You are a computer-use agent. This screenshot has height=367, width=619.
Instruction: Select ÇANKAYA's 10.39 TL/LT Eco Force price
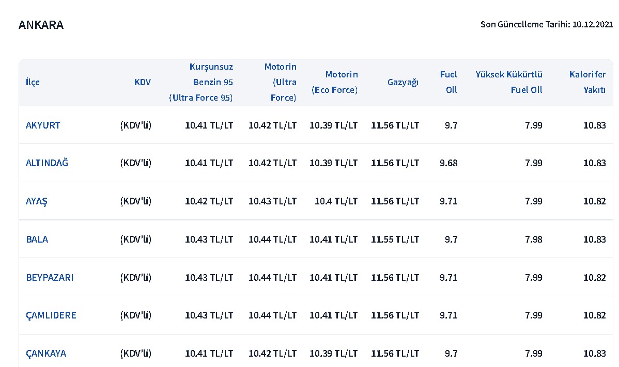point(334,354)
